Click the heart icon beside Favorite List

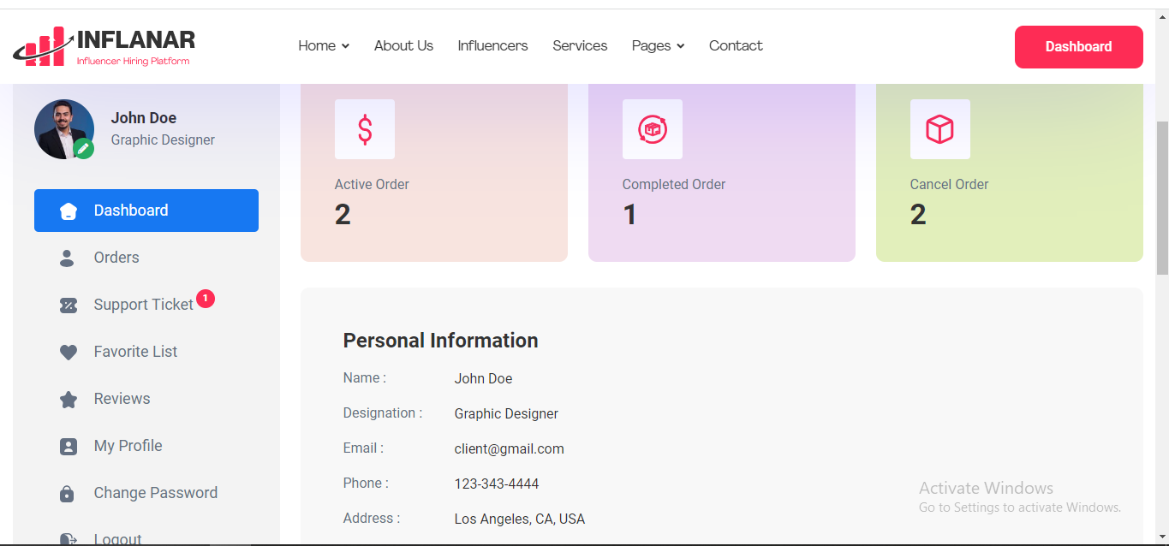(69, 352)
